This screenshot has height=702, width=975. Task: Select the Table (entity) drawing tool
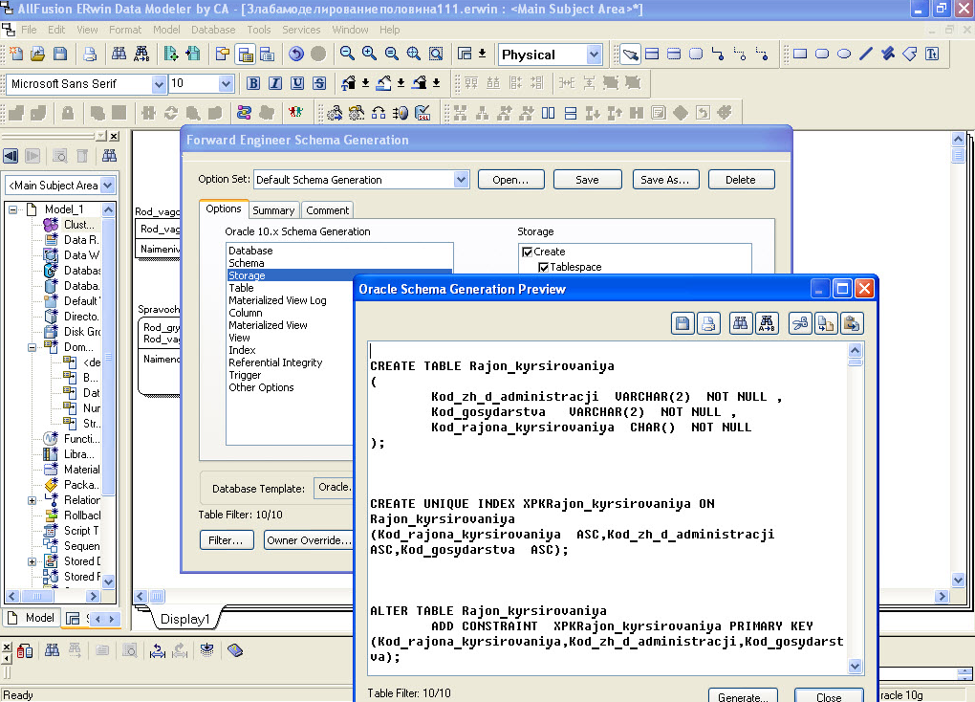(x=652, y=55)
